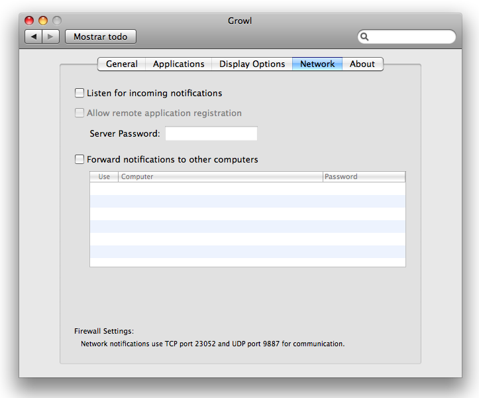Image resolution: width=479 pixels, height=398 pixels.
Task: Click the Use column header
Action: point(104,176)
